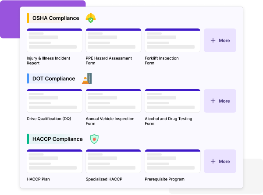Open the HACCP Plan template thumbnail
The width and height of the screenshot is (263, 195).
54,161
